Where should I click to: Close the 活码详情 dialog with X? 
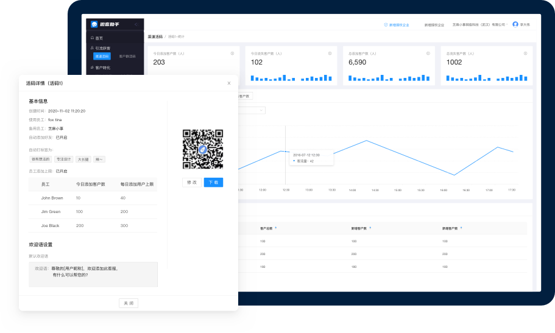[229, 83]
